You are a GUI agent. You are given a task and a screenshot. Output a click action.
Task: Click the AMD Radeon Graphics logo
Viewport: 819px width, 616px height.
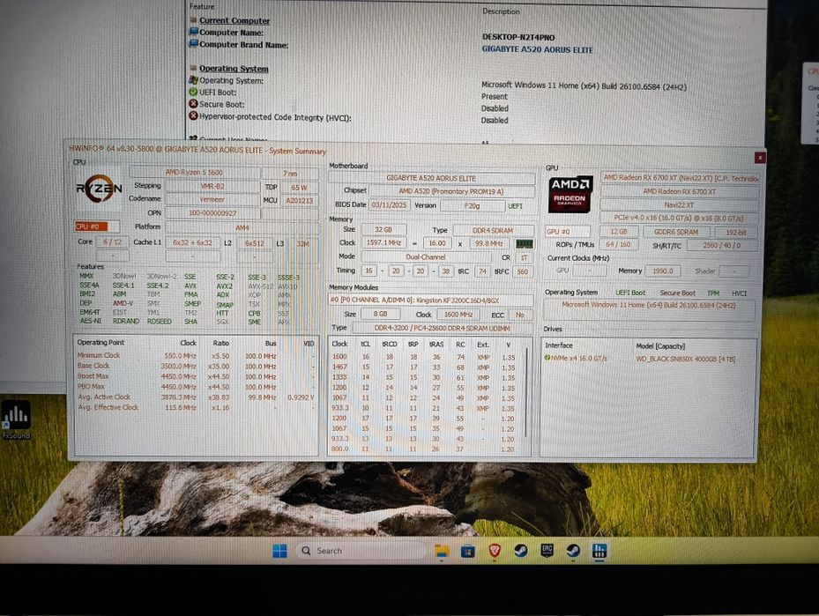pyautogui.click(x=570, y=194)
